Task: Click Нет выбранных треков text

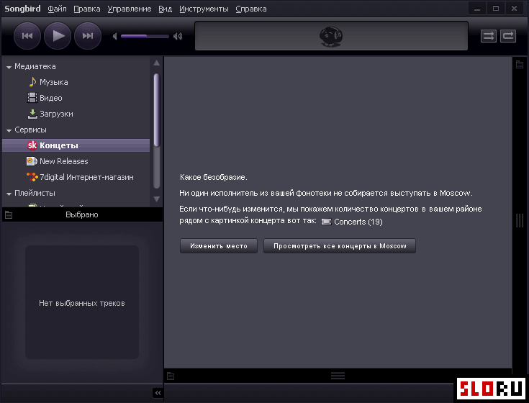Action: point(82,303)
